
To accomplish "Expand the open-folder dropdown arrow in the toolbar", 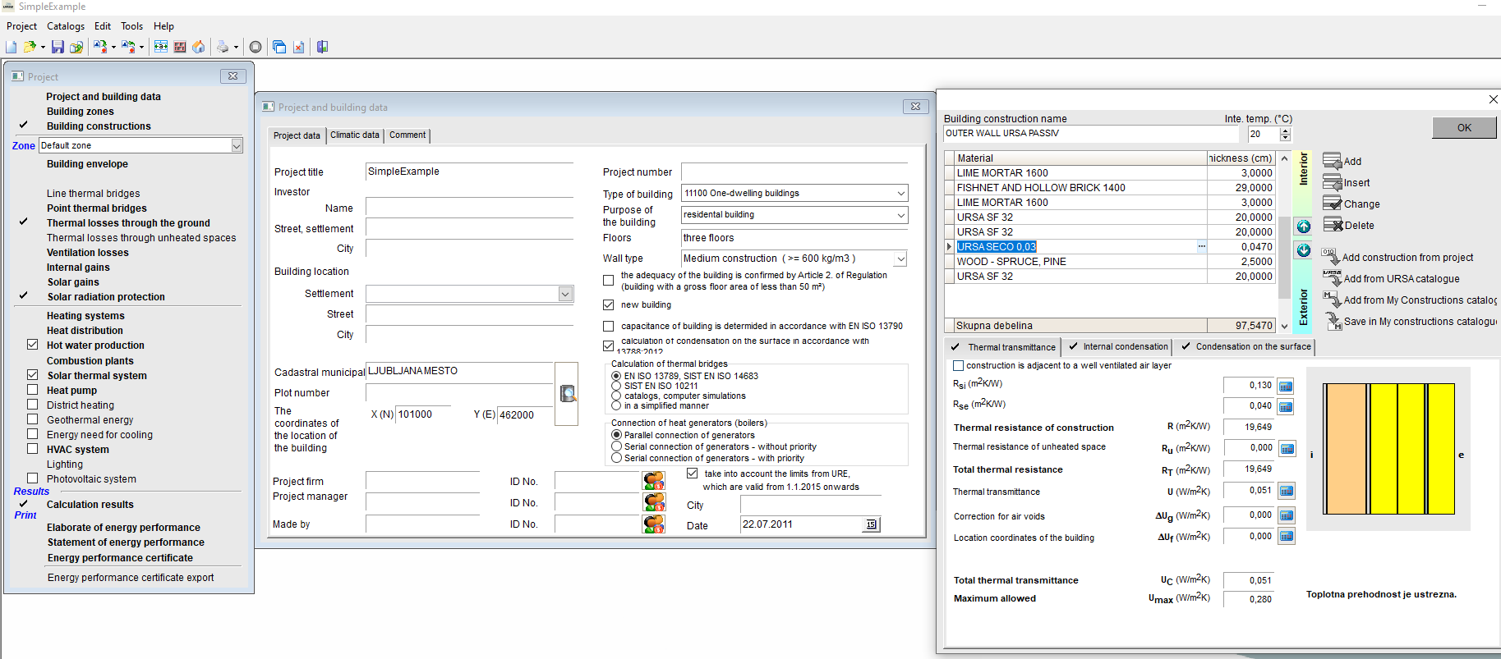I will click(x=43, y=48).
